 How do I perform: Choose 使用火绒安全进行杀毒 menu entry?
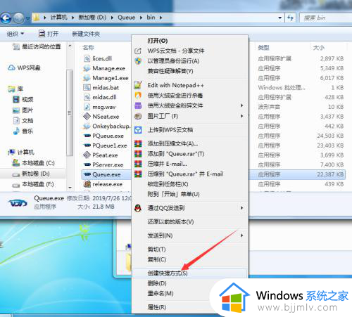tap(189, 96)
